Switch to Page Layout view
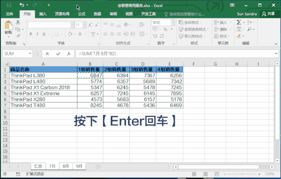Viewport: 281px width, 179px height. coord(205,174)
